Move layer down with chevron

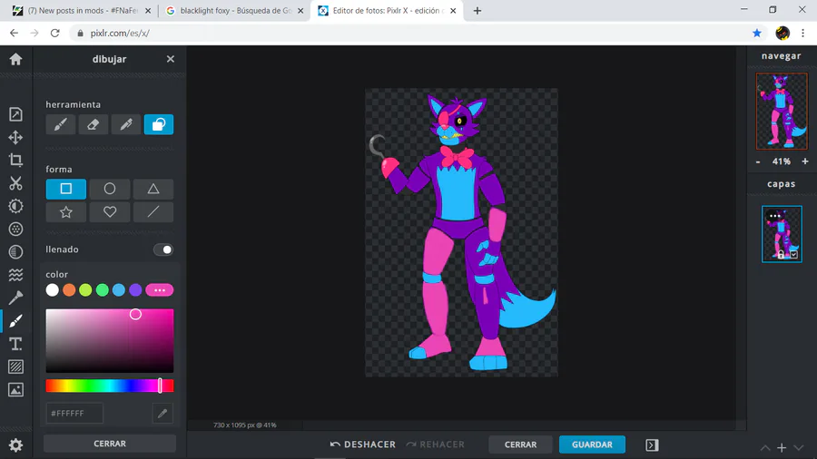[x=798, y=447]
